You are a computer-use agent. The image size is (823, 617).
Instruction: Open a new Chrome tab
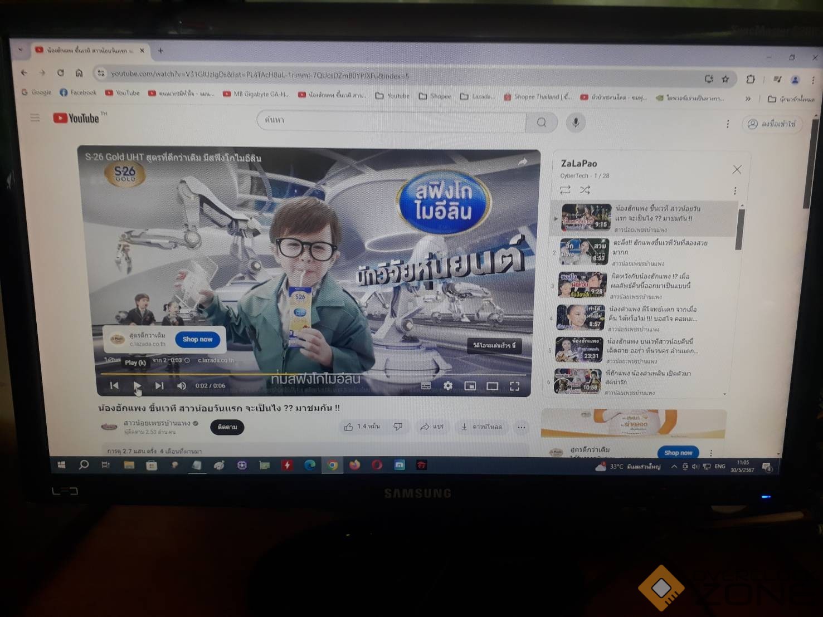[x=160, y=51]
